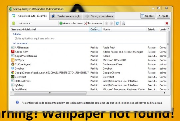The width and height of the screenshot is (180, 121).
Task: Click the horizontal scrollbar thumb
Action: pyautogui.click(x=50, y=93)
